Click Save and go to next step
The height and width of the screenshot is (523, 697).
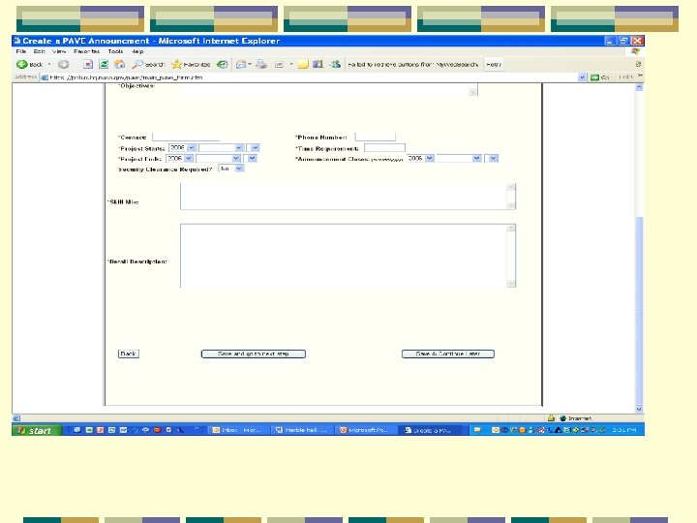pos(254,354)
